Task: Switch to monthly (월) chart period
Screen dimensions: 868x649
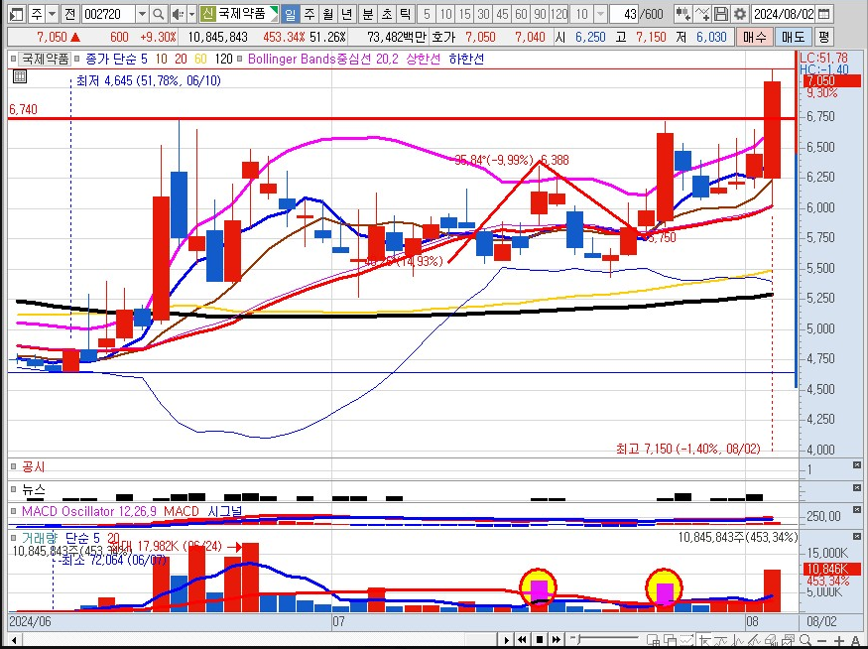Action: click(326, 14)
